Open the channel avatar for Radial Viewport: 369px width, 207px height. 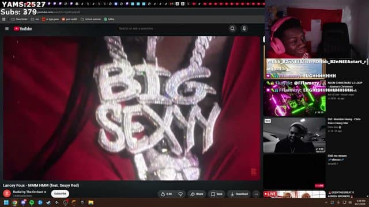[x=7, y=193]
